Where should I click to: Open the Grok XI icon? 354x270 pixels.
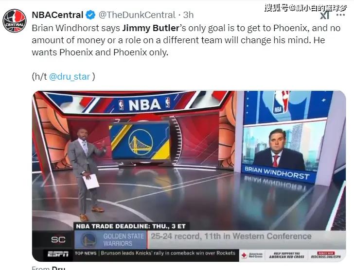pyautogui.click(x=325, y=15)
